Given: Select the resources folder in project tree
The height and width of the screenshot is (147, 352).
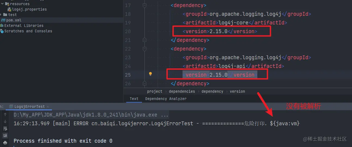Looking at the screenshot, I should pyautogui.click(x=20, y=4).
